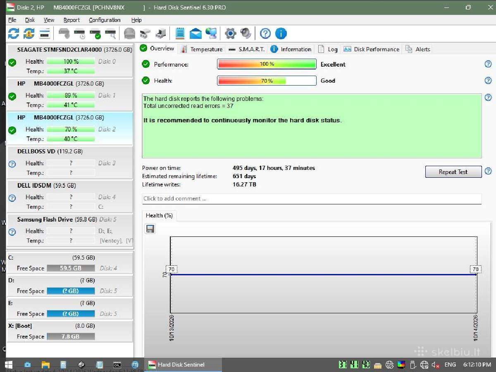Click the unknown status icon of DELLBOSS VD
This screenshot has height=372, width=496.
point(12,164)
